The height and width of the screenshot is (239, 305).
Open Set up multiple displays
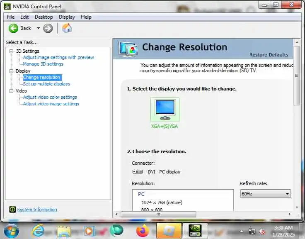coord(46,84)
